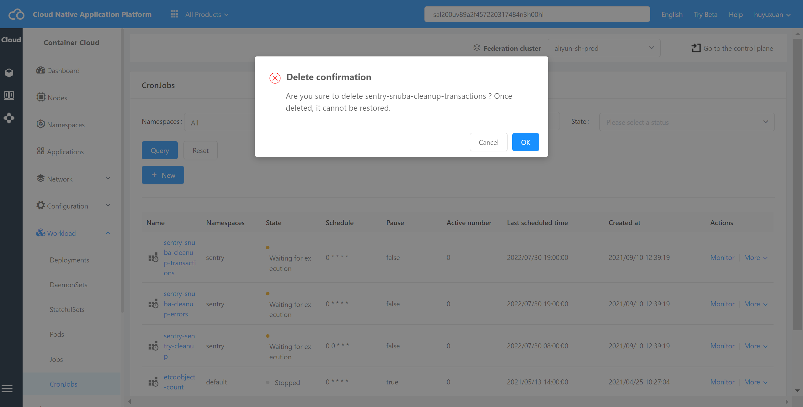Click the hamburger menu icon at bottom left

(7, 389)
